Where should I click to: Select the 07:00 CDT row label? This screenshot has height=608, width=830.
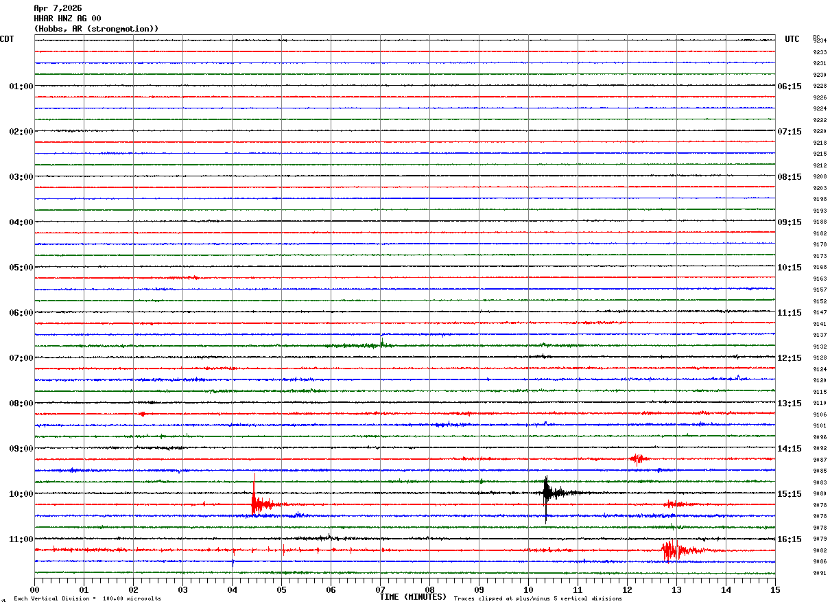21,358
